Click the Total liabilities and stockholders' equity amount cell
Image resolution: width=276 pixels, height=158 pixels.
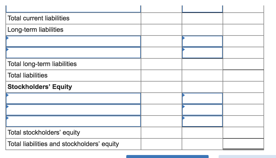click(243, 144)
